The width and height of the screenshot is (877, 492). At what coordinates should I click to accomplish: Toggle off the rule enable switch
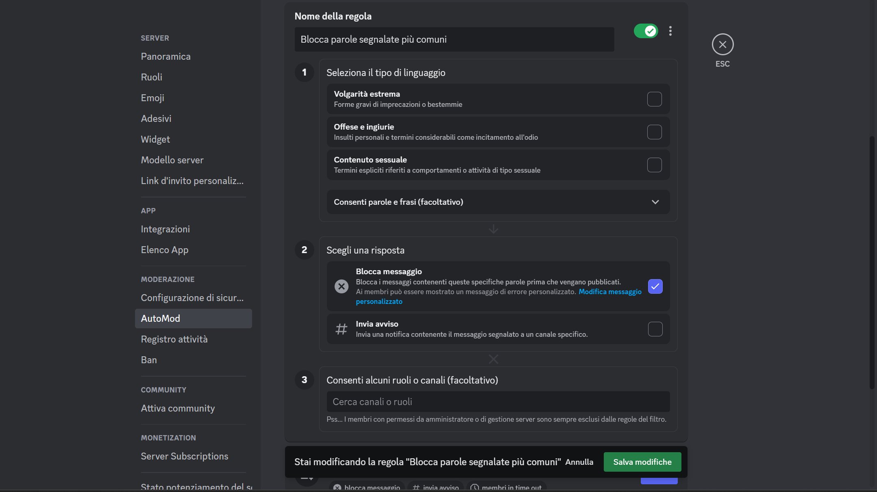pos(646,31)
